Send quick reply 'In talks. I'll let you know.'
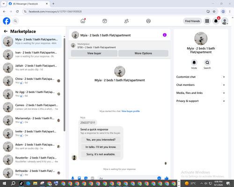Viewport: 234px width, 187px height. click(101, 147)
